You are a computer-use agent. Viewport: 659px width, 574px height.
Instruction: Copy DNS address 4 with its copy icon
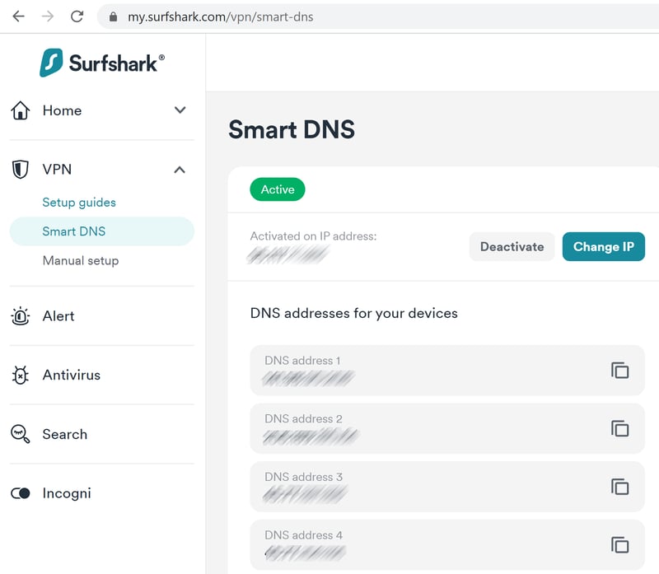coord(620,545)
